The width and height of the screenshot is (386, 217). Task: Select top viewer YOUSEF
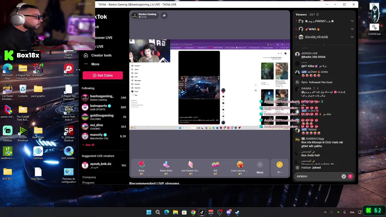coord(324,21)
